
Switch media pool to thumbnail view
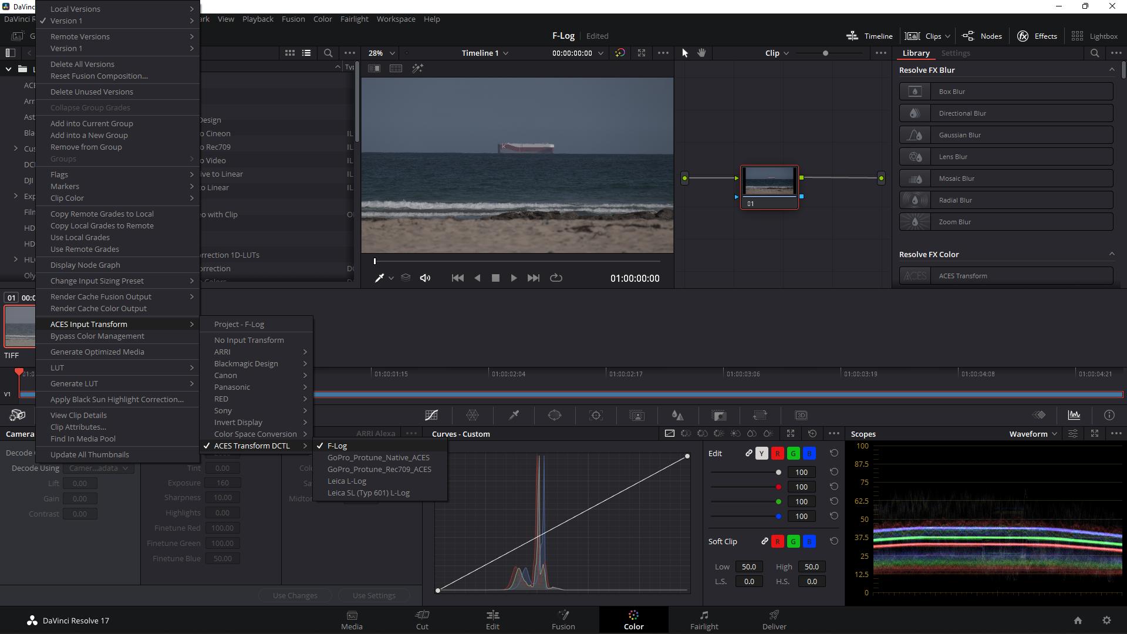click(x=290, y=53)
